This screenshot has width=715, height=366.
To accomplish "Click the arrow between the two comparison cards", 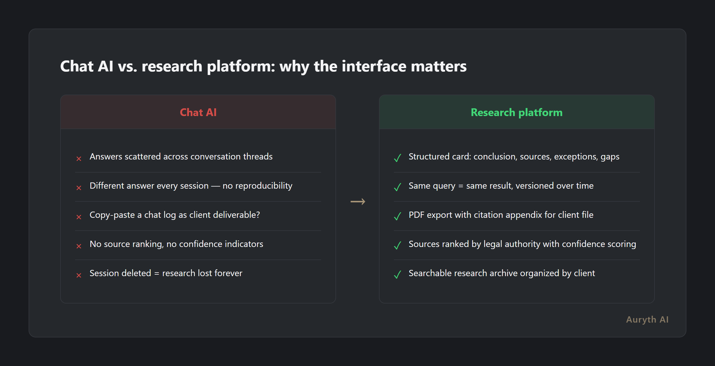I will click(x=358, y=201).
